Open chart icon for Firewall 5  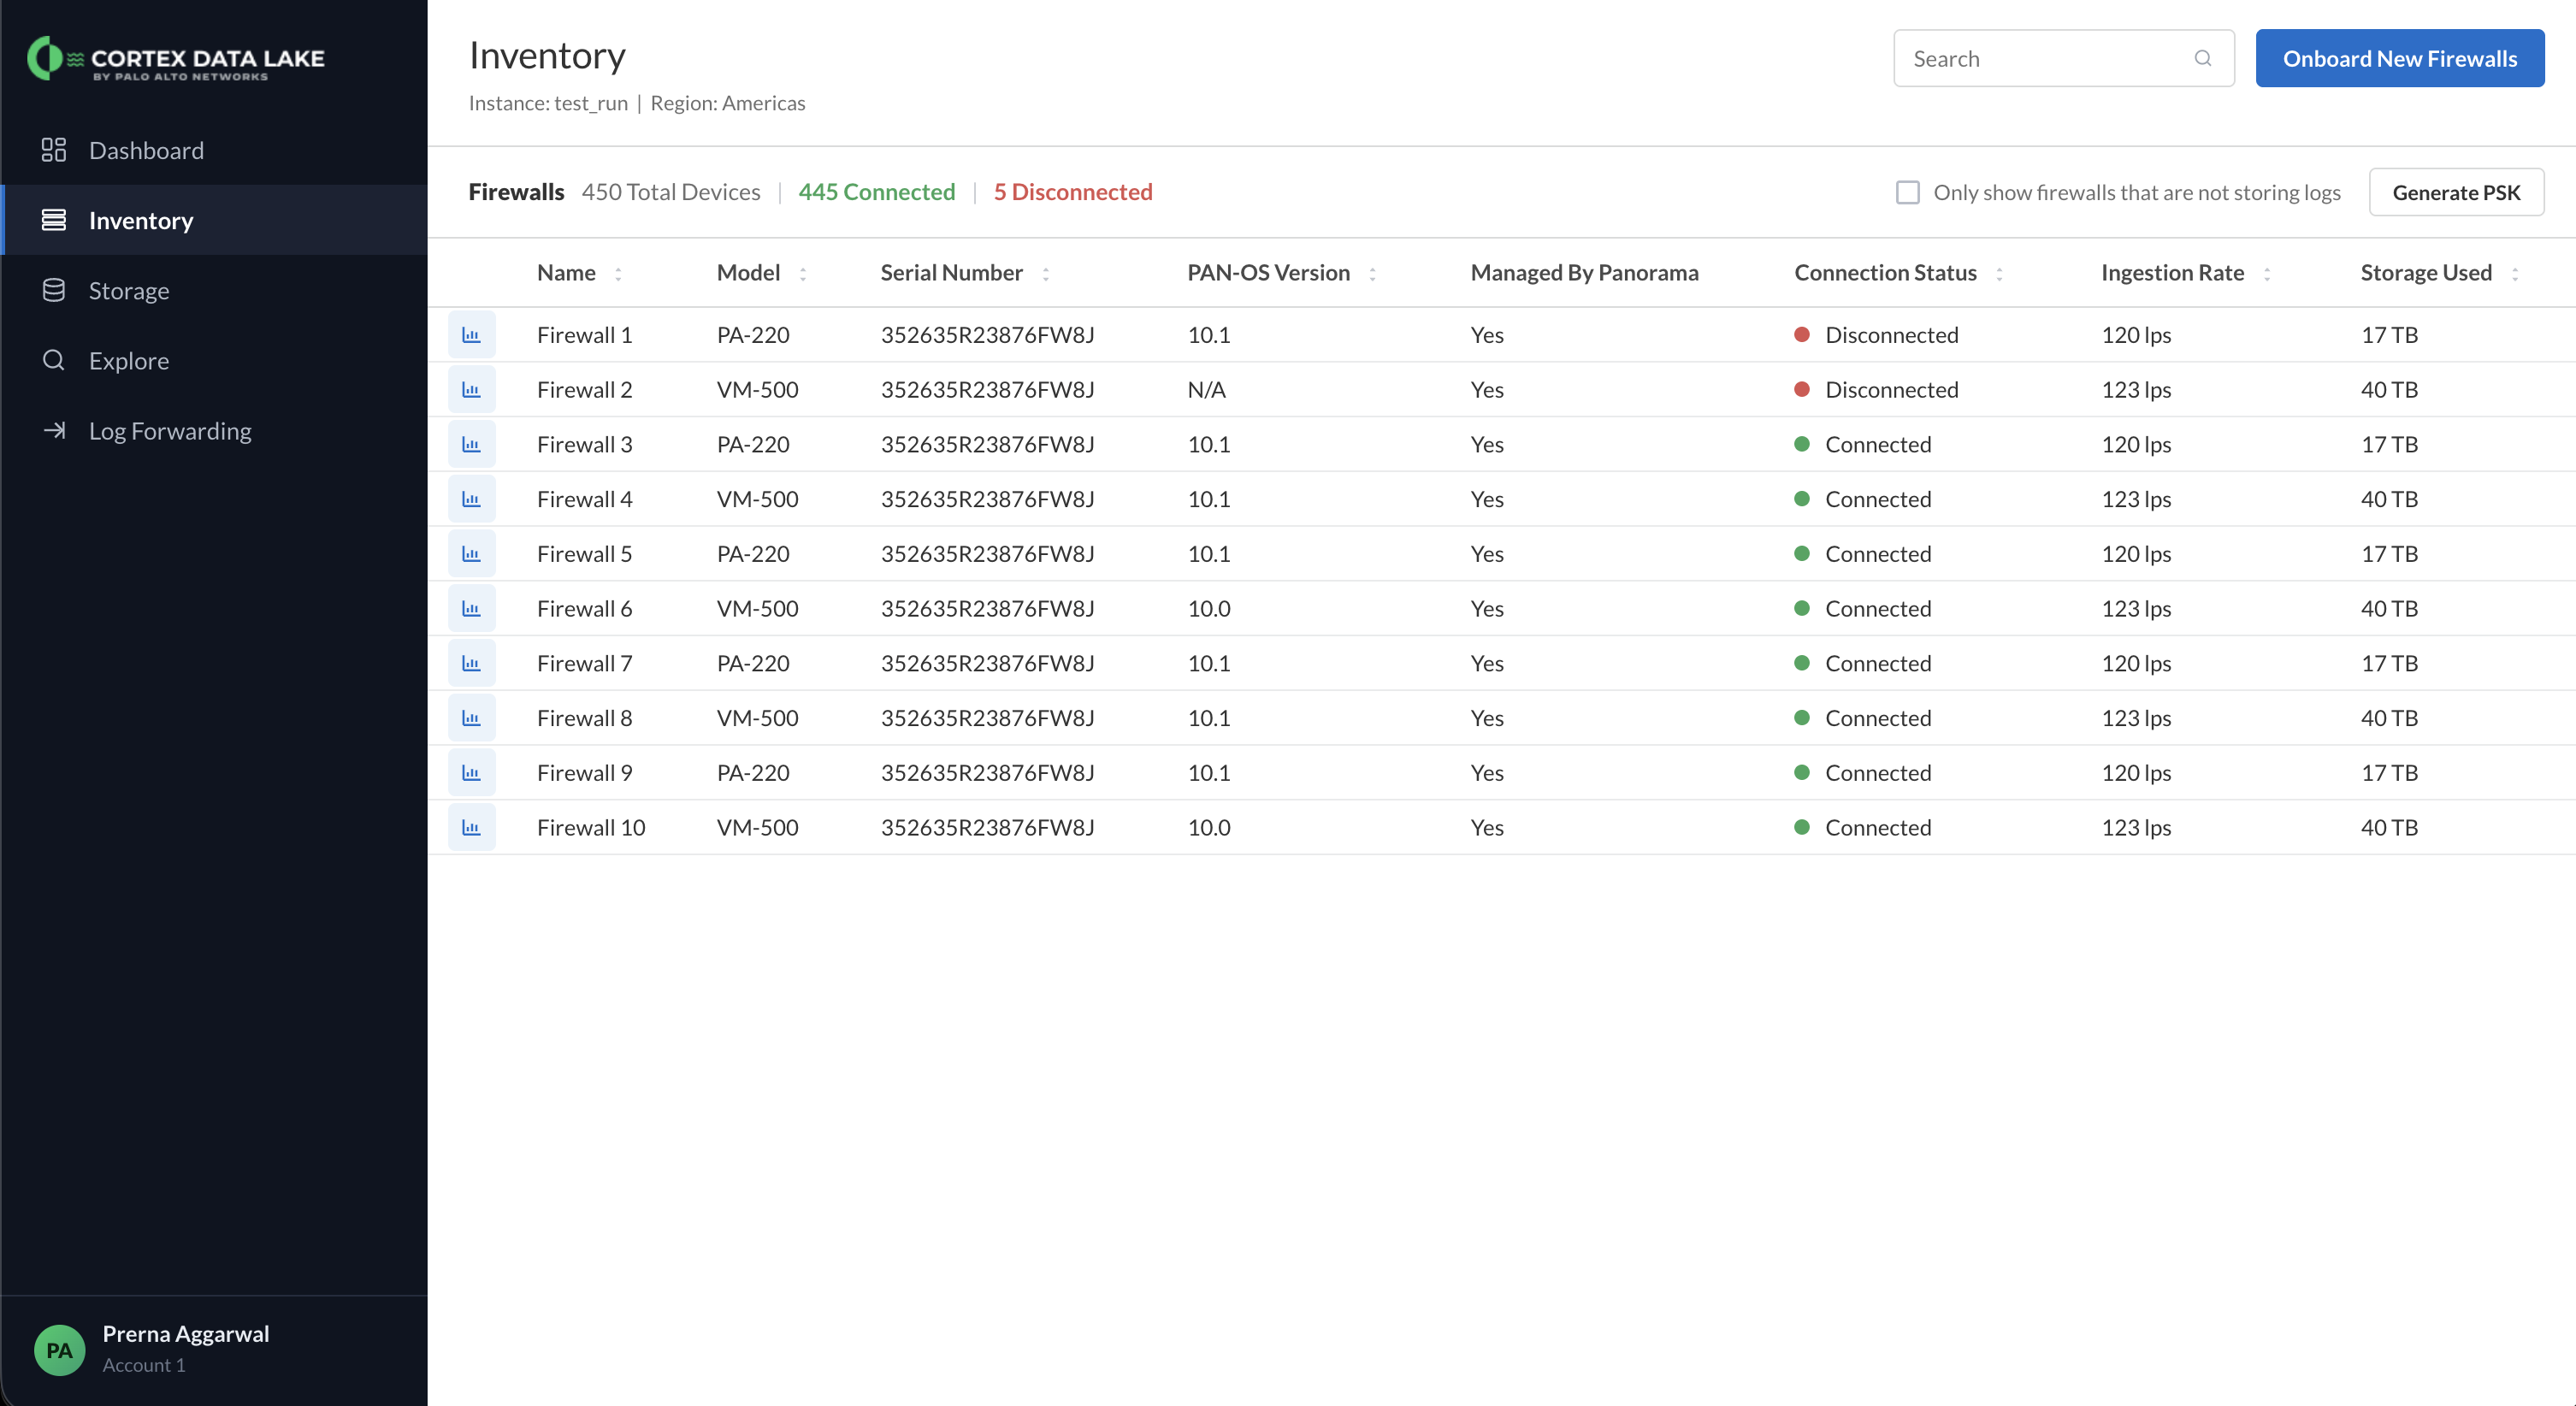(471, 554)
